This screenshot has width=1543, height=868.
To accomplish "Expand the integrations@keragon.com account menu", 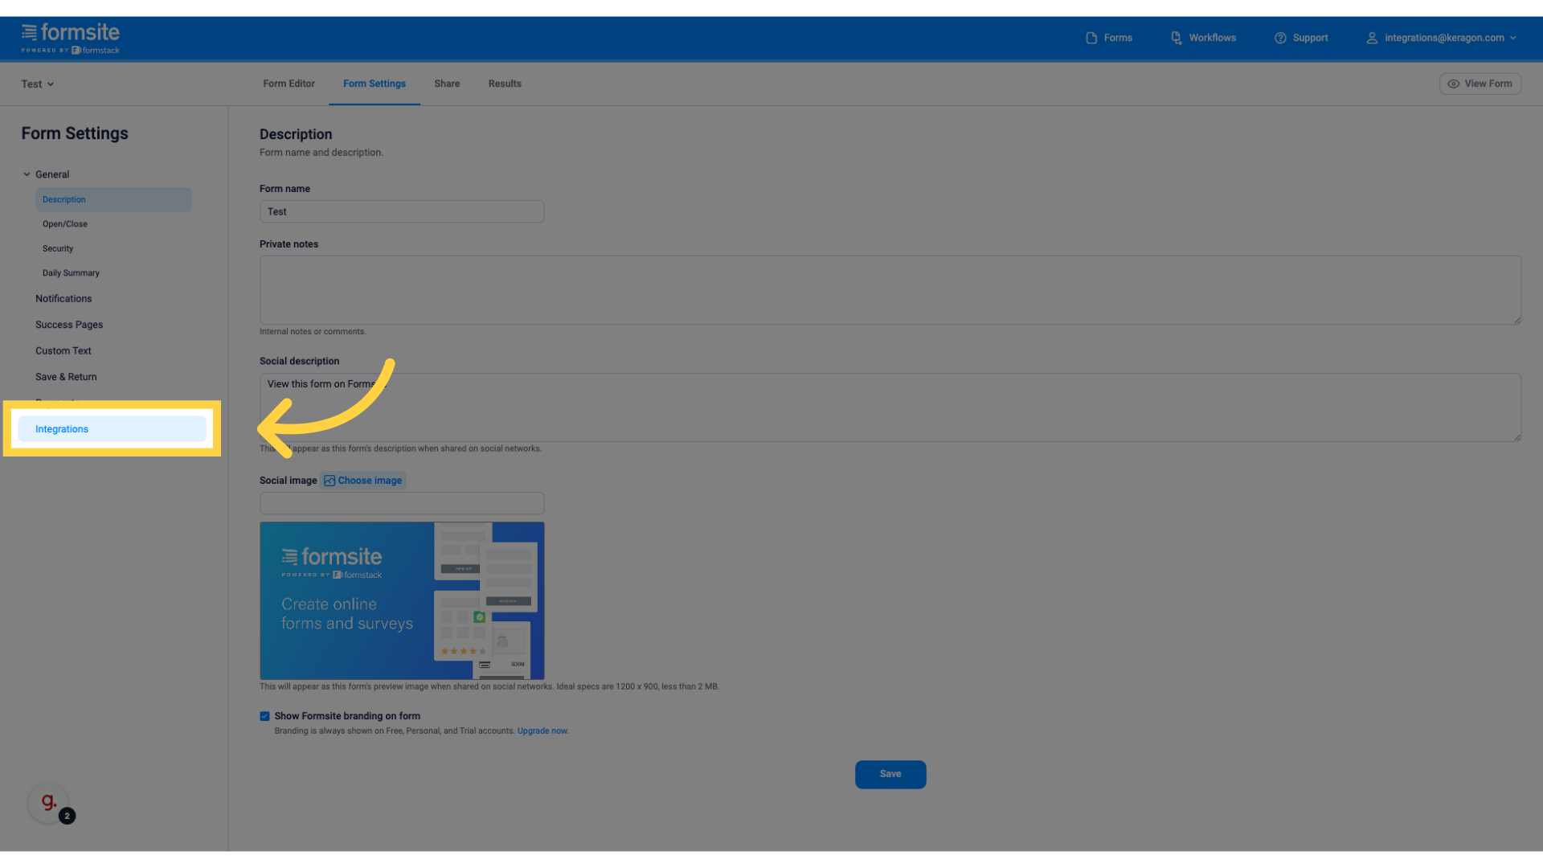I will [1442, 38].
